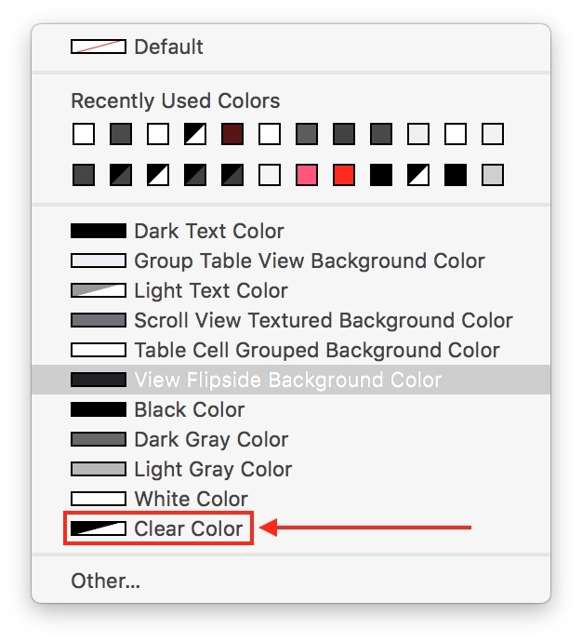
Task: Choose Table Cell Grouped Background Color
Action: pos(316,350)
